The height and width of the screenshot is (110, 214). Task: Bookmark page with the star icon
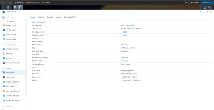click(x=186, y=3)
